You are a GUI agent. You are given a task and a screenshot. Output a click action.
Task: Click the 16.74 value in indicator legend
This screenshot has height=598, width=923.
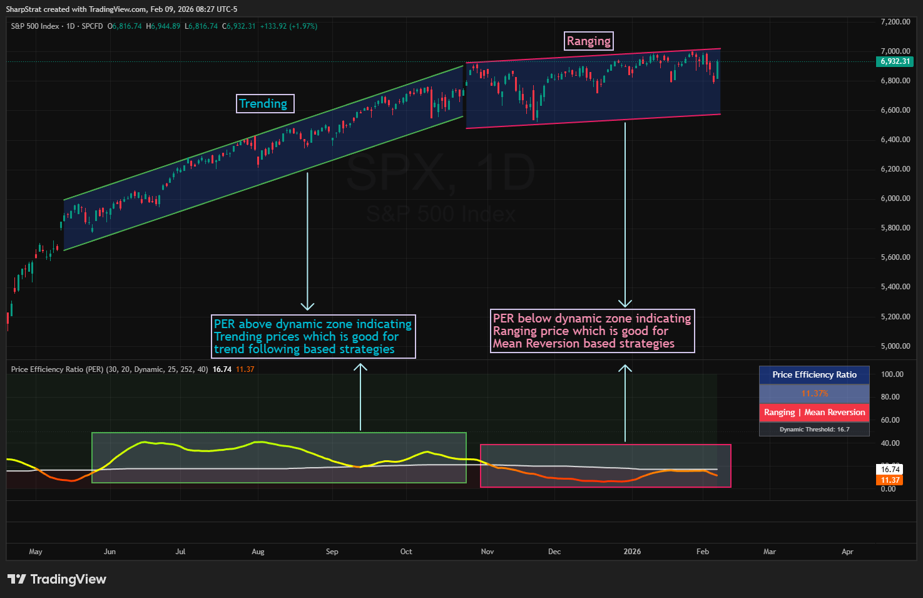(x=222, y=369)
